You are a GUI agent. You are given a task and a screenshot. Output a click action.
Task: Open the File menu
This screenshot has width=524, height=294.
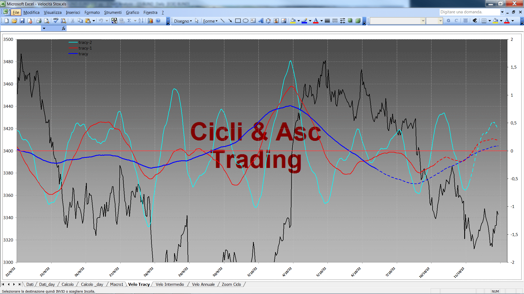pos(16,12)
